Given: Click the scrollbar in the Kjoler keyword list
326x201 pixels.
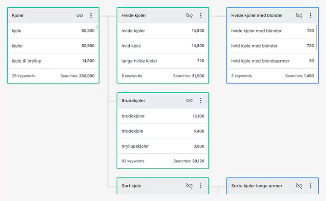Looking at the screenshot, I should click(97, 27).
